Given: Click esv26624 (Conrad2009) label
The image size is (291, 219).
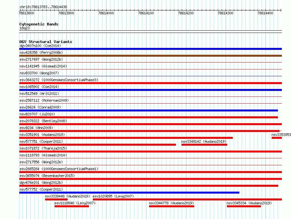Looking at the screenshot, I should point(40,107).
